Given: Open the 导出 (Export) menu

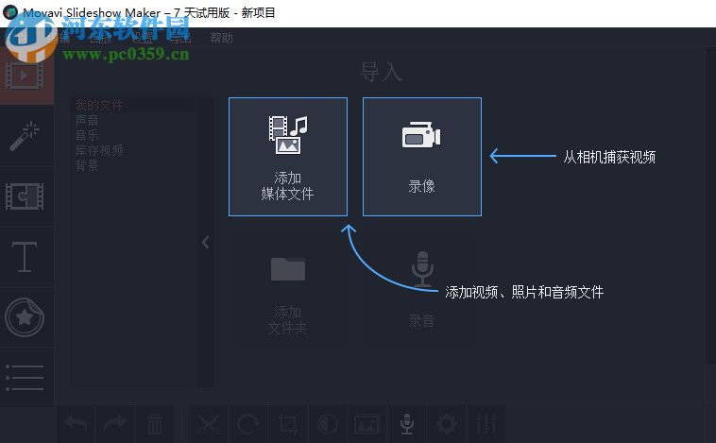Looking at the screenshot, I should click(180, 38).
